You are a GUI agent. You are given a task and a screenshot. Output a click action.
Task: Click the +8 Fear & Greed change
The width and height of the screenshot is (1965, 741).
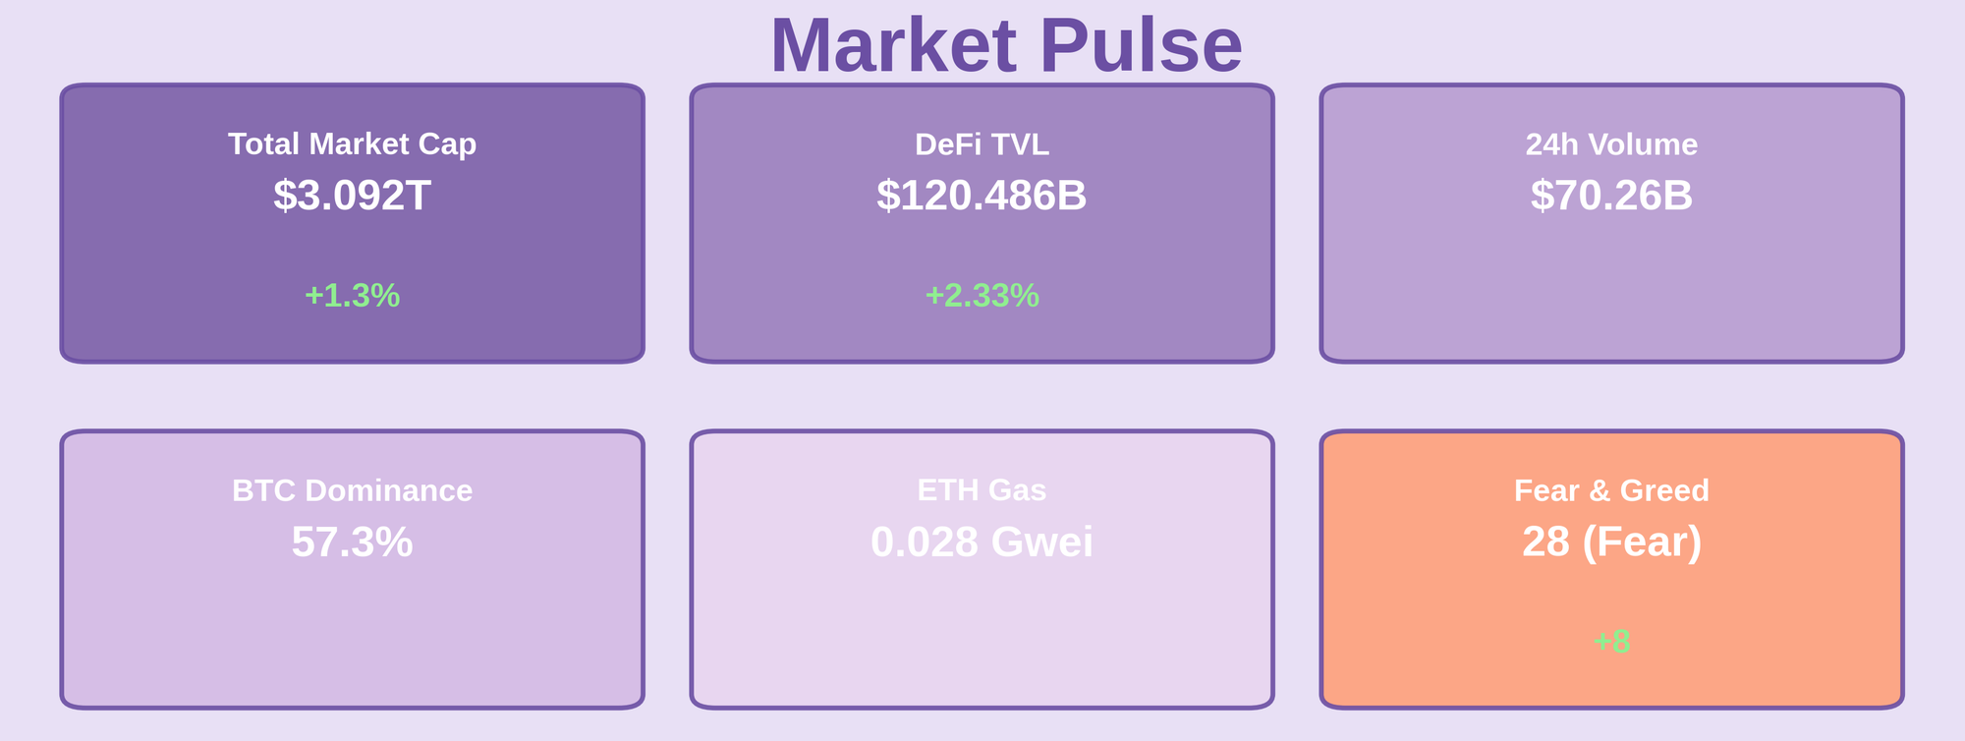[x=1611, y=641]
